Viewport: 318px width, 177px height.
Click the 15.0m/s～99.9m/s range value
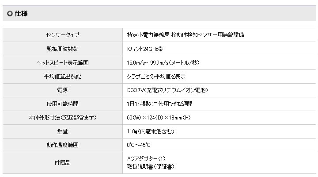tap(163, 62)
